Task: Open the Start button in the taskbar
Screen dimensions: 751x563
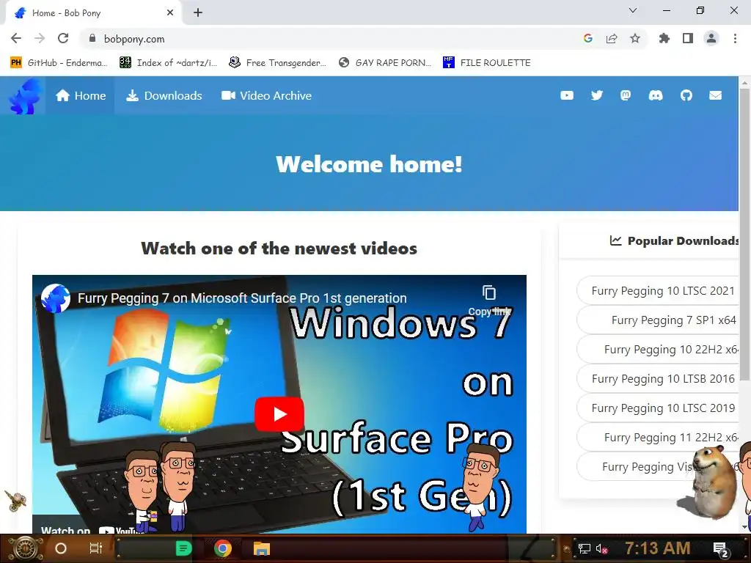Action: [x=26, y=548]
